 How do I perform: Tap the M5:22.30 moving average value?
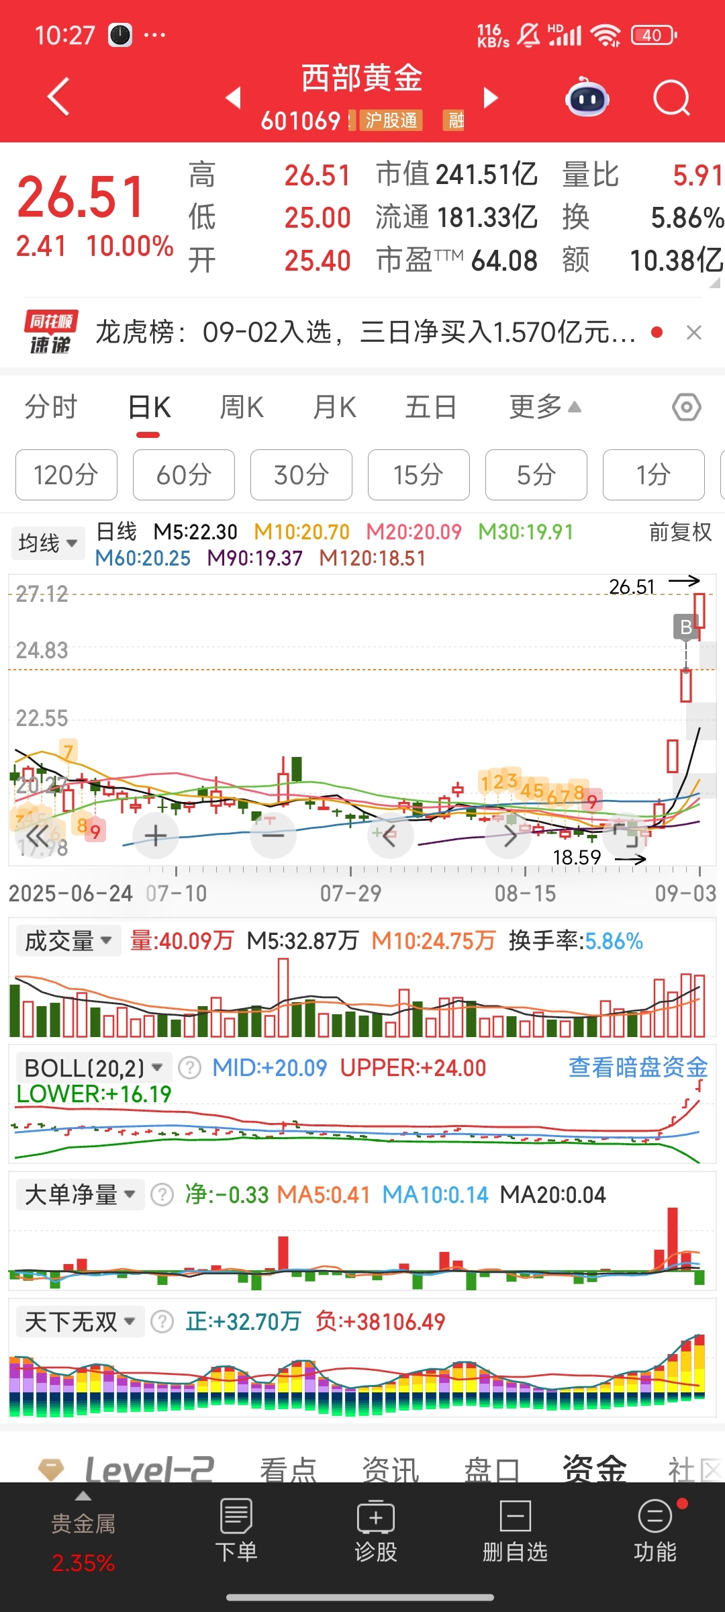point(195,532)
